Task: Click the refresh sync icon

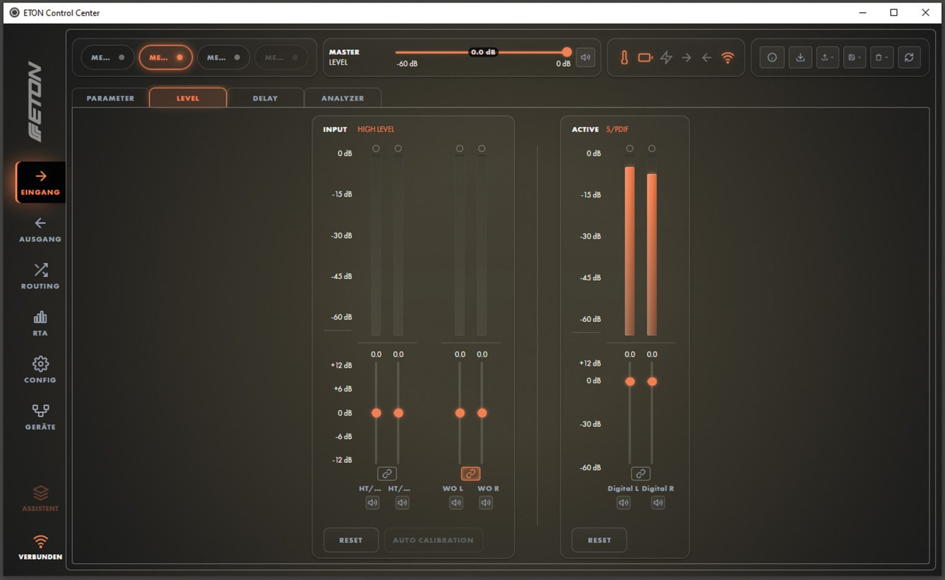Action: click(x=909, y=57)
